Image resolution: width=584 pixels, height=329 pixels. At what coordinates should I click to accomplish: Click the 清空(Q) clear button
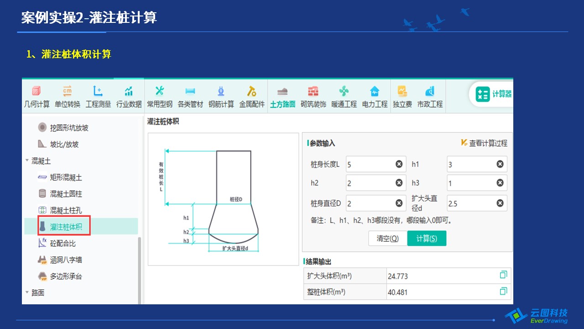[388, 239]
